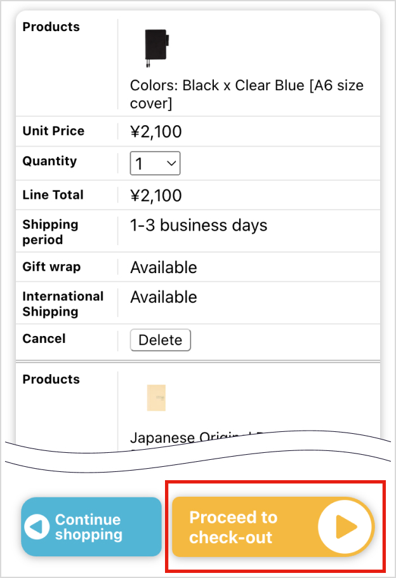Screen dimensions: 396x578
Task: Click the Cancel row label
Action: (44, 339)
